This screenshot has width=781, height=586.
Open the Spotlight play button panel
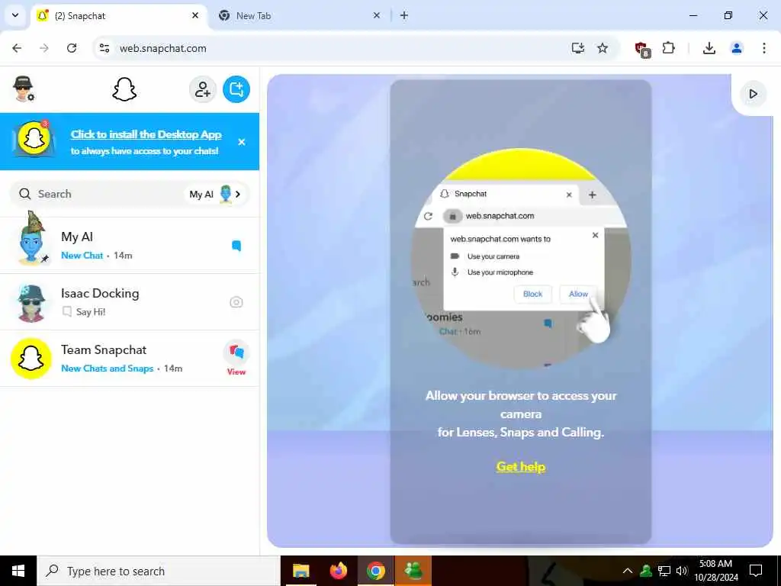tap(753, 94)
